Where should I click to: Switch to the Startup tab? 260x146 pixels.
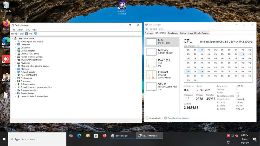[183, 33]
